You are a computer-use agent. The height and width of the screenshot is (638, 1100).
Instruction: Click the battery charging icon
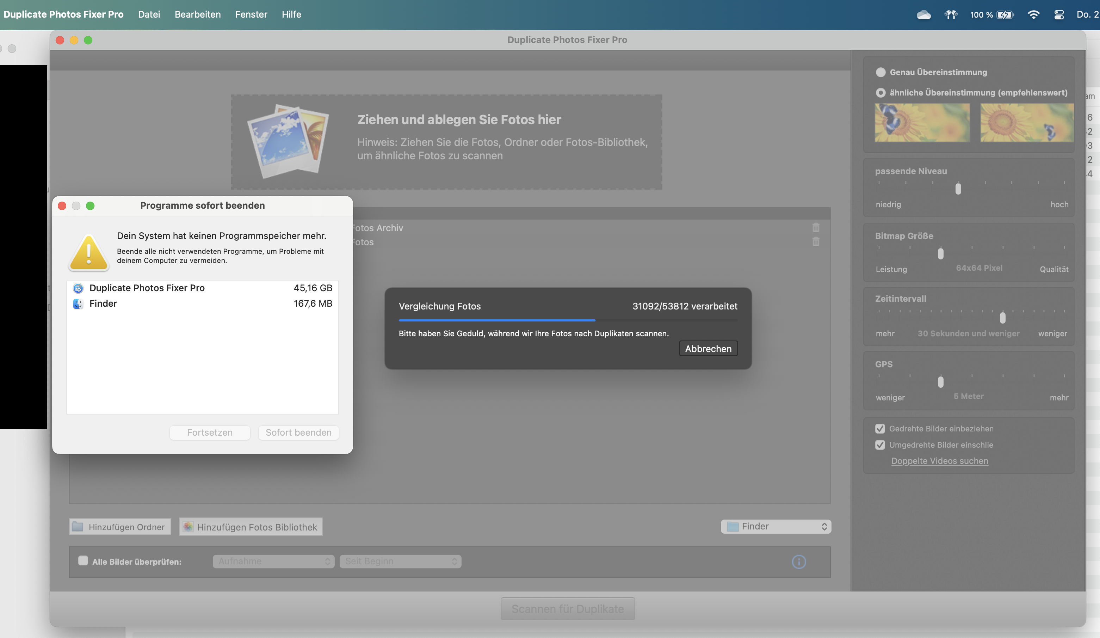pyautogui.click(x=1005, y=15)
